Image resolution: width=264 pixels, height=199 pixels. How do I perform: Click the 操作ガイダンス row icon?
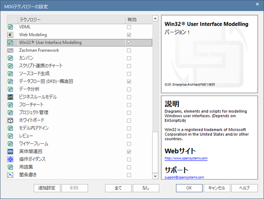click(11, 159)
